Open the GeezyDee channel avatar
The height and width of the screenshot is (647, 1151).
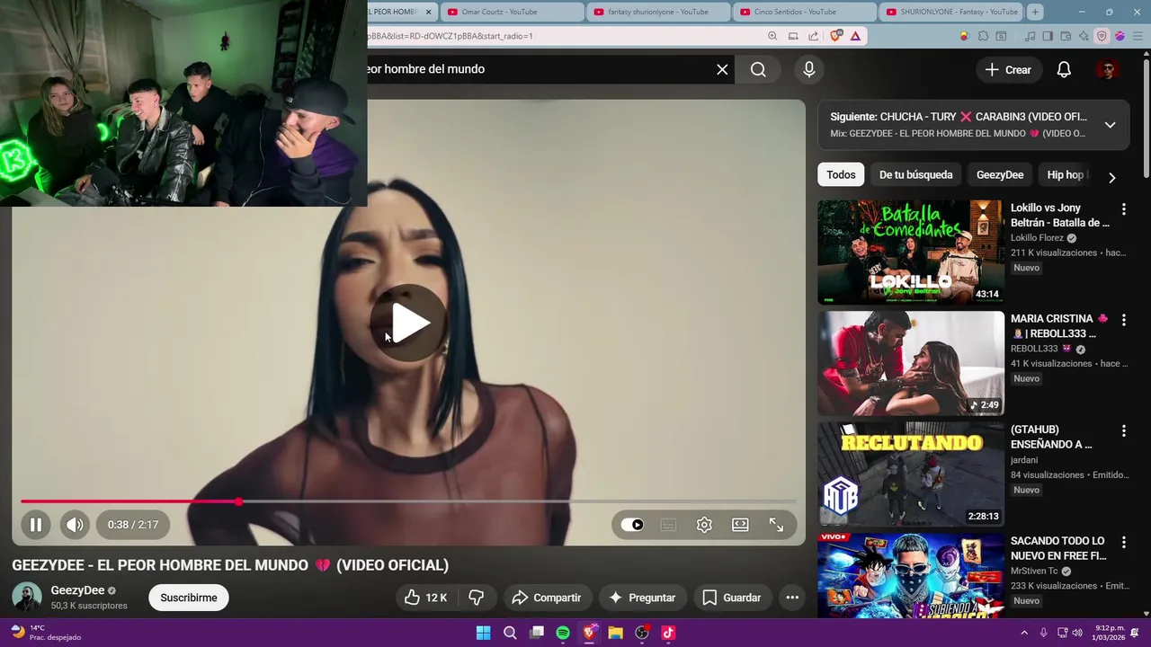pos(27,598)
